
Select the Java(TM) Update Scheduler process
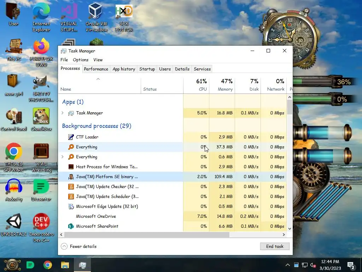[x=173, y=197]
